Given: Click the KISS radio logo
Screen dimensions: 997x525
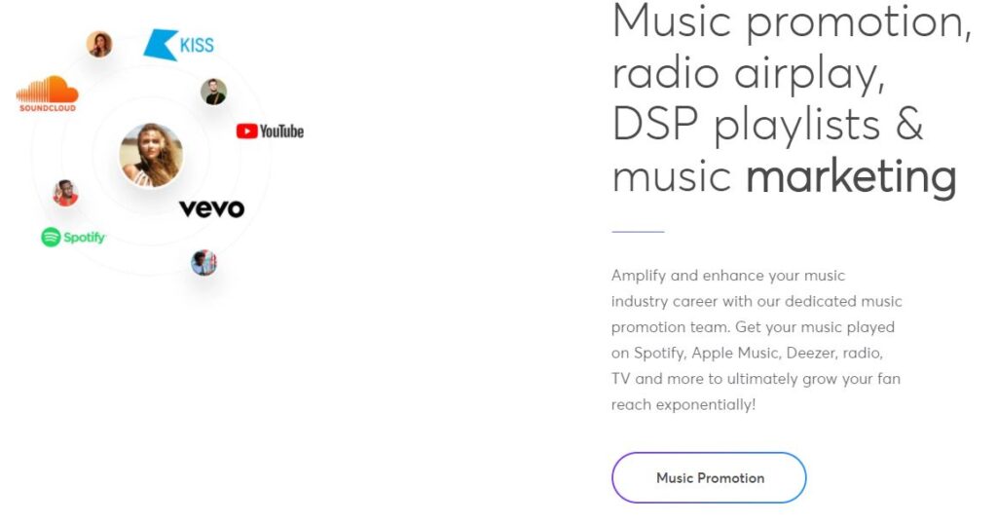Looking at the screenshot, I should (179, 45).
